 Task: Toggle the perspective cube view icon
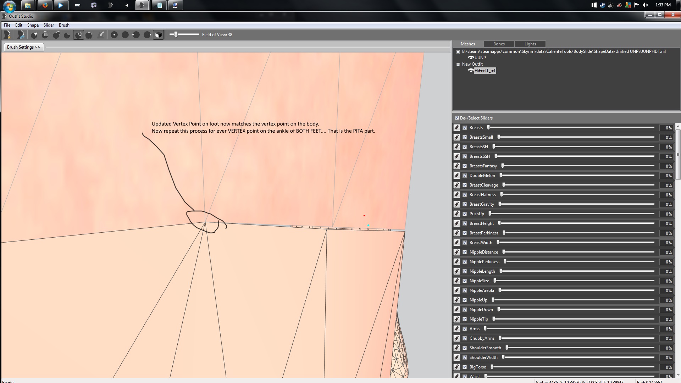tap(159, 35)
